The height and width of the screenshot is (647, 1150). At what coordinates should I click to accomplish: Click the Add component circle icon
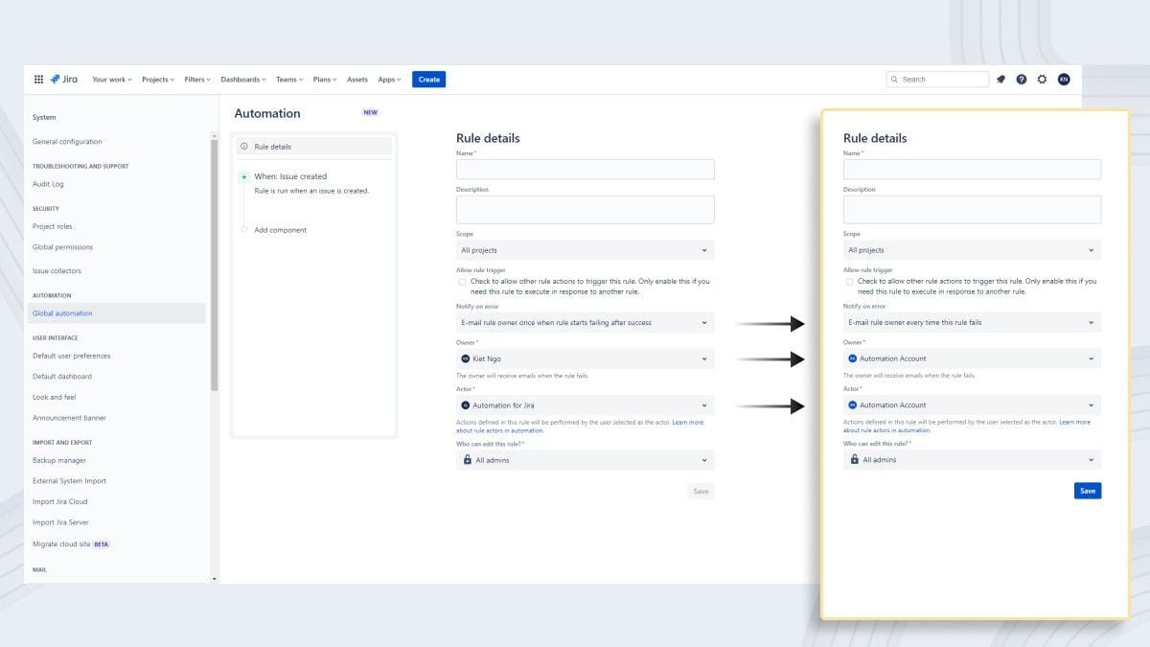[243, 230]
